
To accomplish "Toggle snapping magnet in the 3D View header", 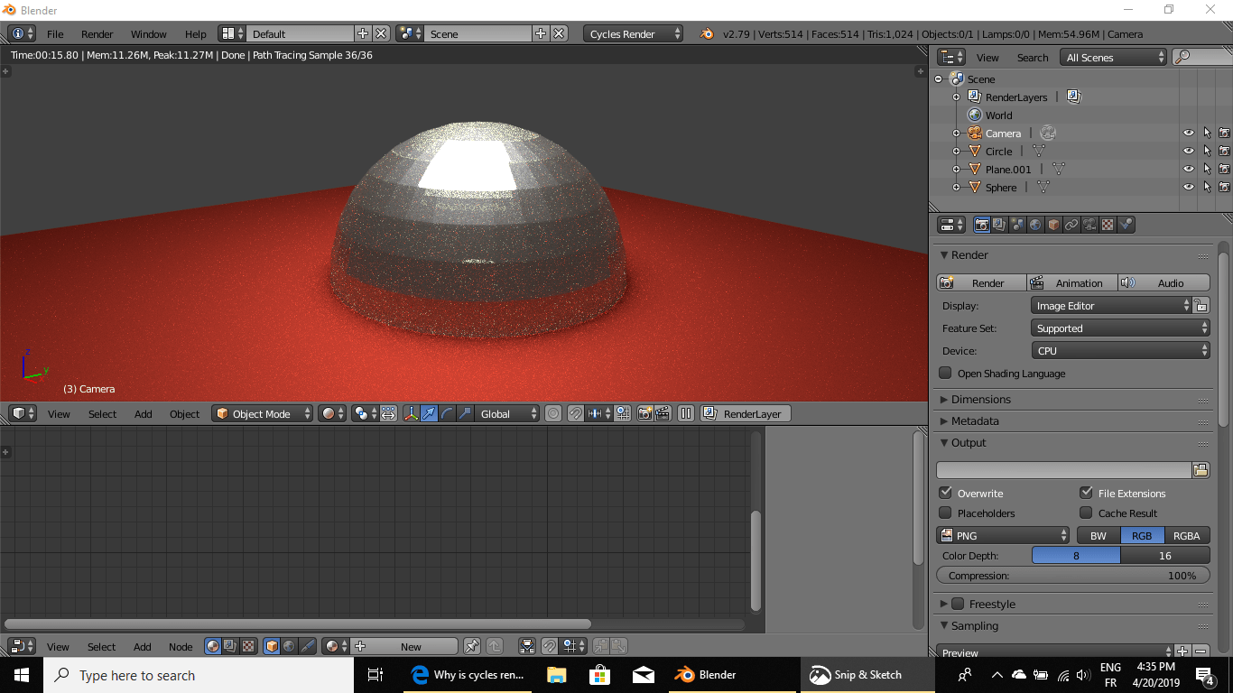I will pyautogui.click(x=575, y=412).
